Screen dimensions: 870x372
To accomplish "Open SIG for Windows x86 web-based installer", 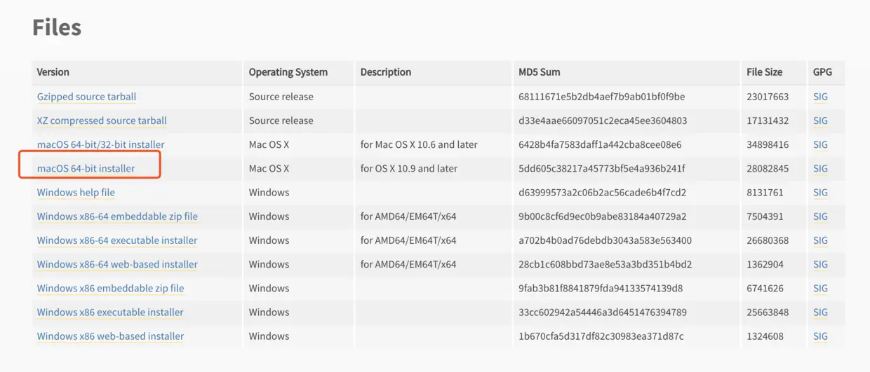I will (820, 336).
